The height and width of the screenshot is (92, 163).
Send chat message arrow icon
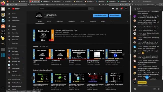159,89
